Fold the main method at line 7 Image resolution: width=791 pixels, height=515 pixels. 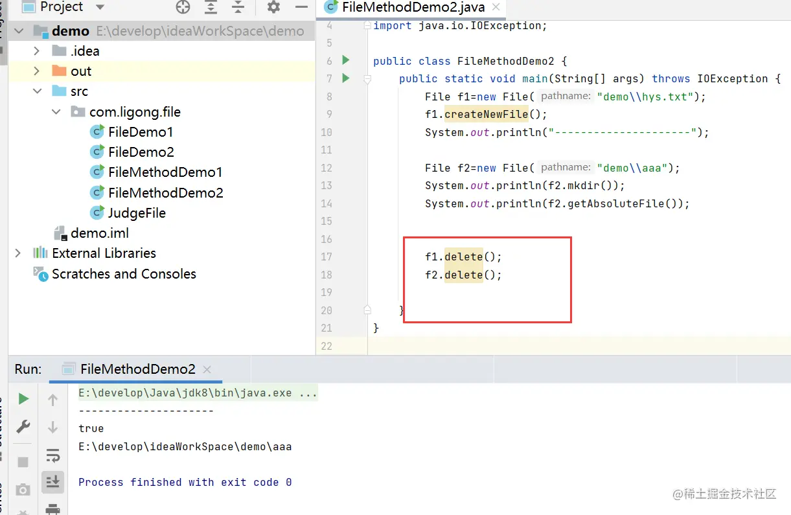[x=367, y=79]
